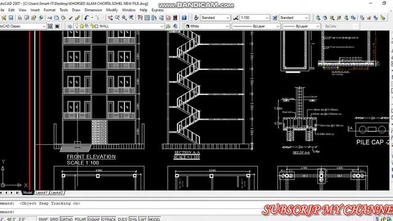Open the undo history dropdown arrow
Screen dimensions: 393x221
coord(92,18)
